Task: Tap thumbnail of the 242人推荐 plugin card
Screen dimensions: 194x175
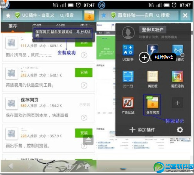Action: 12,73
